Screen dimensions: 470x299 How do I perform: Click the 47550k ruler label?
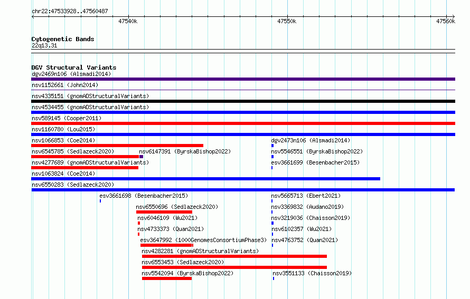287,21
